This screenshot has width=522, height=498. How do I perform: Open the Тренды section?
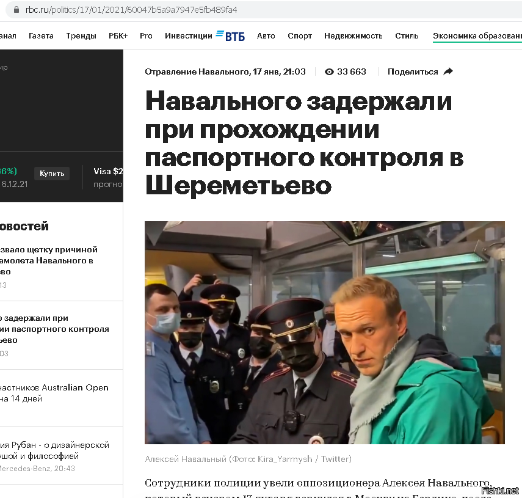(81, 35)
